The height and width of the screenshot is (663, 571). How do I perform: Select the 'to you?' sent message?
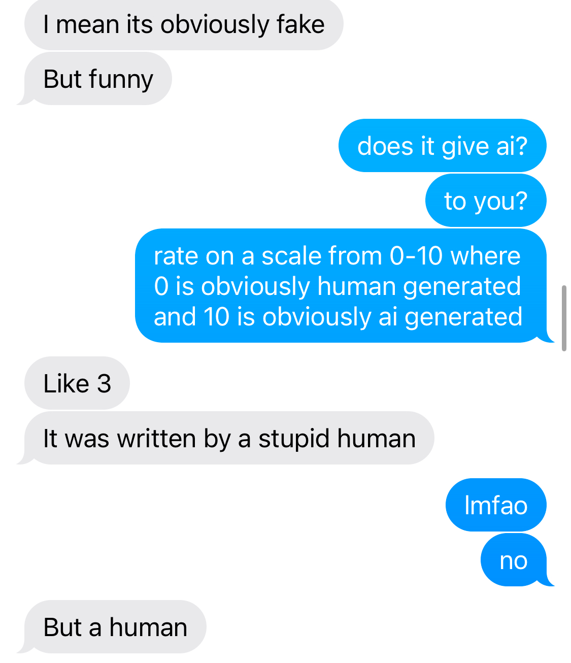[486, 201]
